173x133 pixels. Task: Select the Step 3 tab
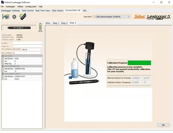point(73,23)
